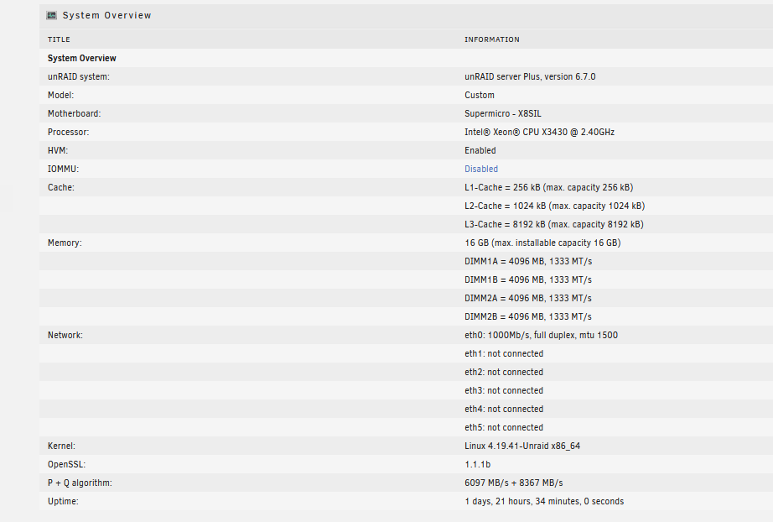Open the Disabled IOMMU link
Screen dimensions: 773x522
481,169
